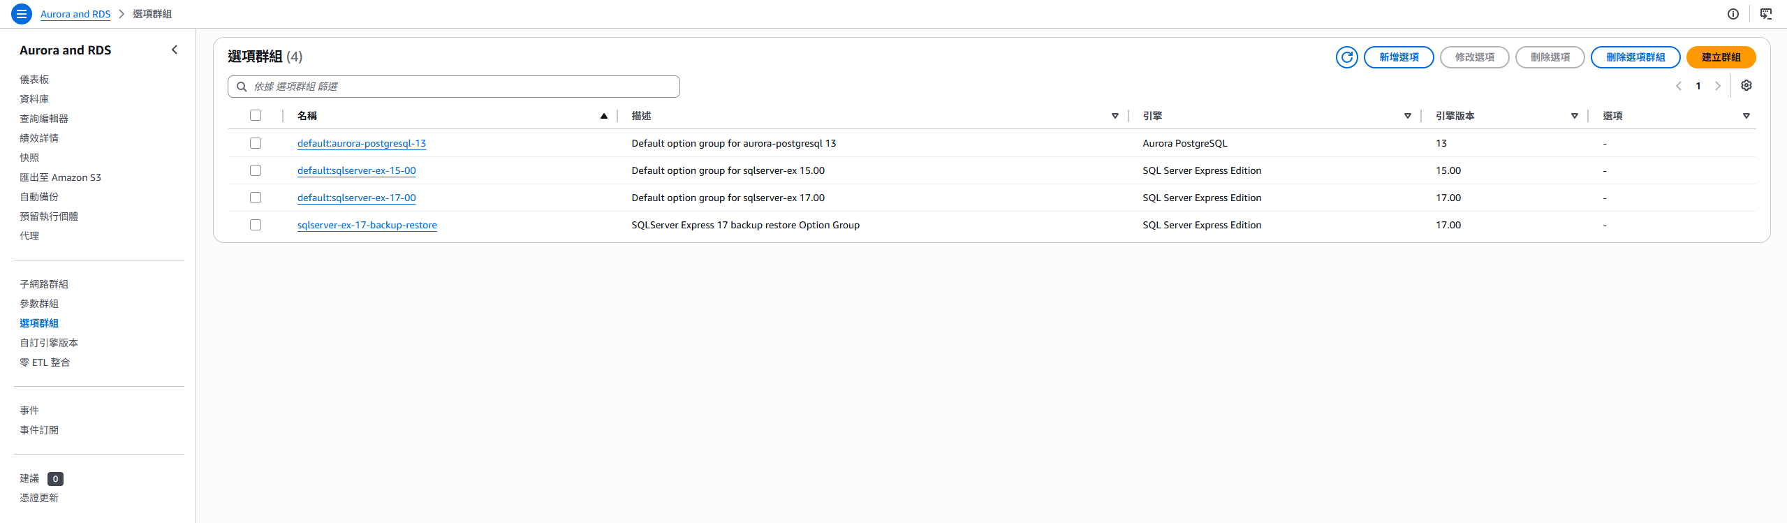Open default:sqlserver-ex-15-00 link
Viewport: 1787px width, 523px height.
point(357,170)
